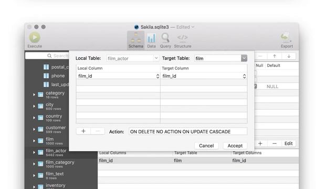Click the Local Column header
The height and width of the screenshot is (189, 336).
click(x=90, y=68)
